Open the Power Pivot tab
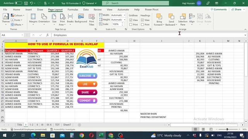The image size is (248, 139). [152, 9]
